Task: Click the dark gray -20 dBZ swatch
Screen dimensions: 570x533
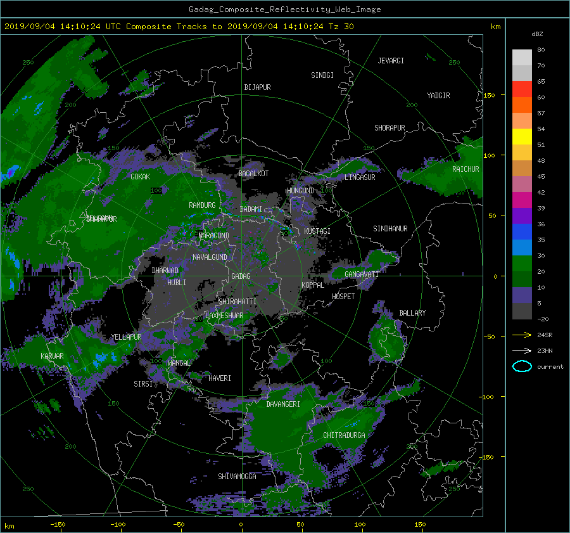Action: coord(522,311)
